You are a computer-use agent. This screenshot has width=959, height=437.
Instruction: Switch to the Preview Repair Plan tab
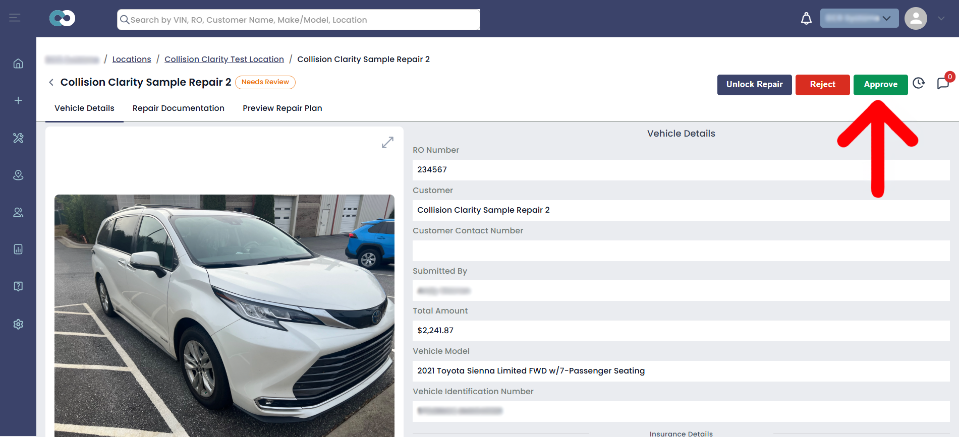[x=283, y=108]
